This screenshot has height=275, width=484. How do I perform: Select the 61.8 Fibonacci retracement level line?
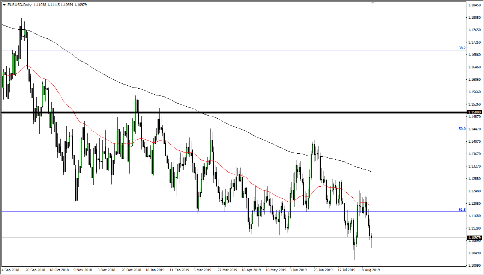225,212
